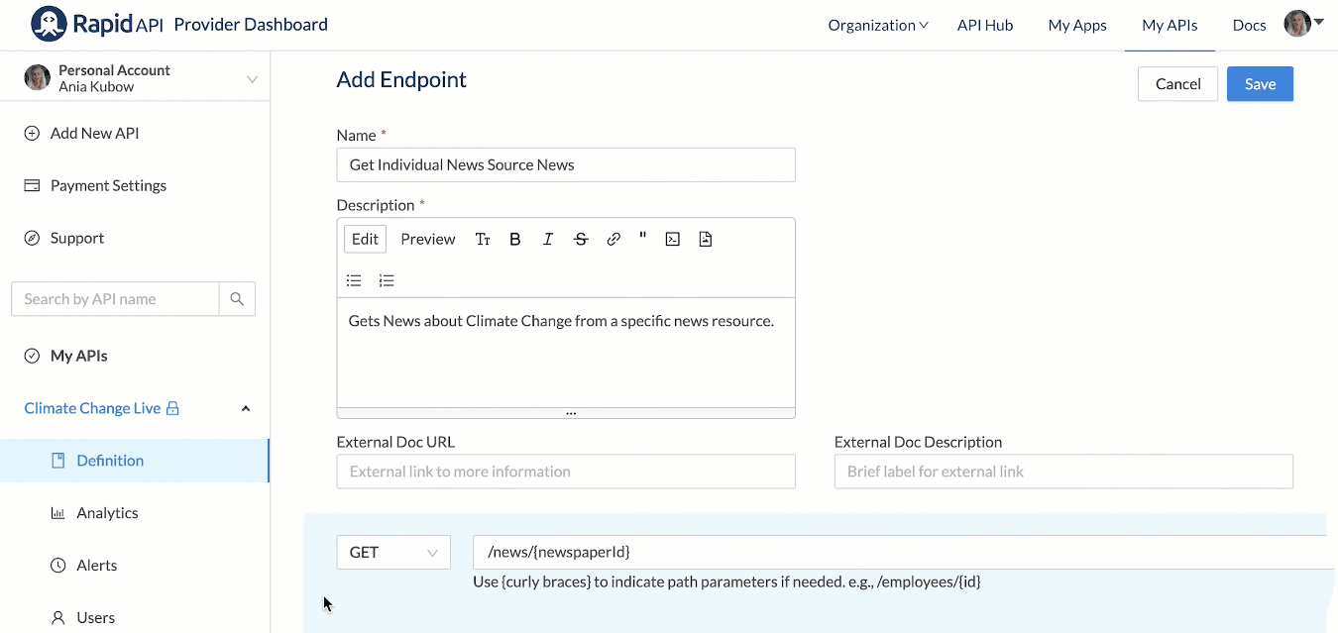
Task: Collapse the Climate Change Live section
Action: [x=246, y=408]
